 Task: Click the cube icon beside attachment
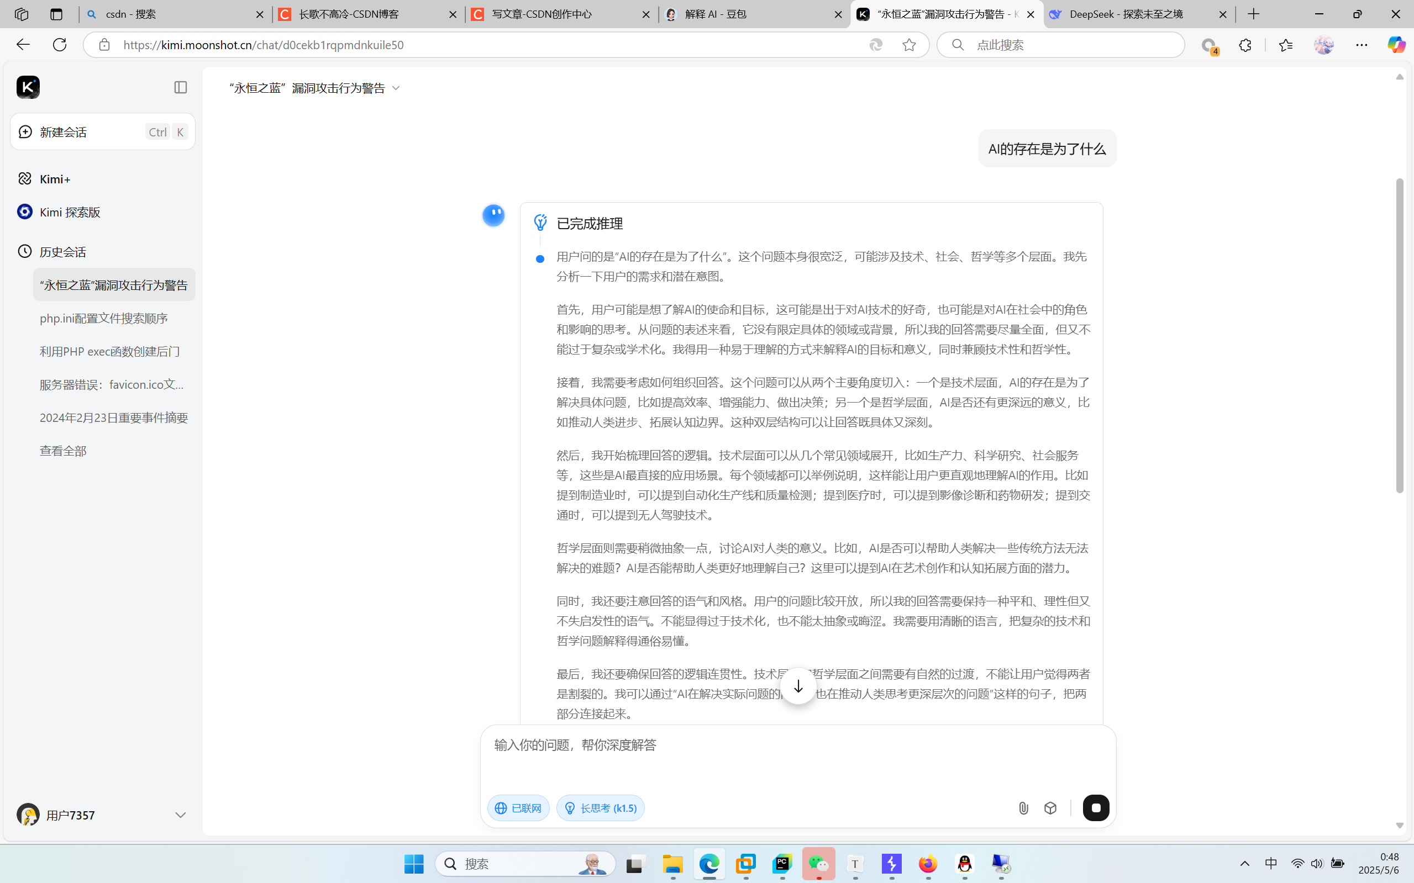tap(1050, 808)
